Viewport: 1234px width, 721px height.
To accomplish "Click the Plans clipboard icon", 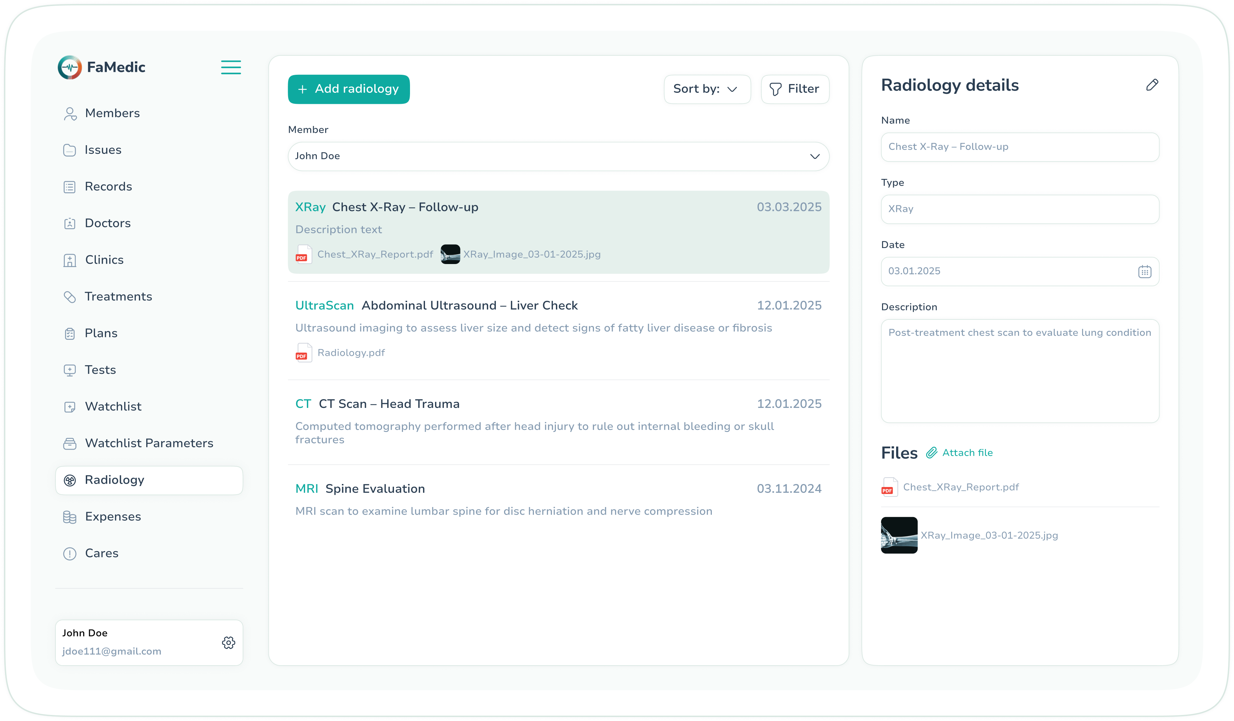I will click(69, 333).
